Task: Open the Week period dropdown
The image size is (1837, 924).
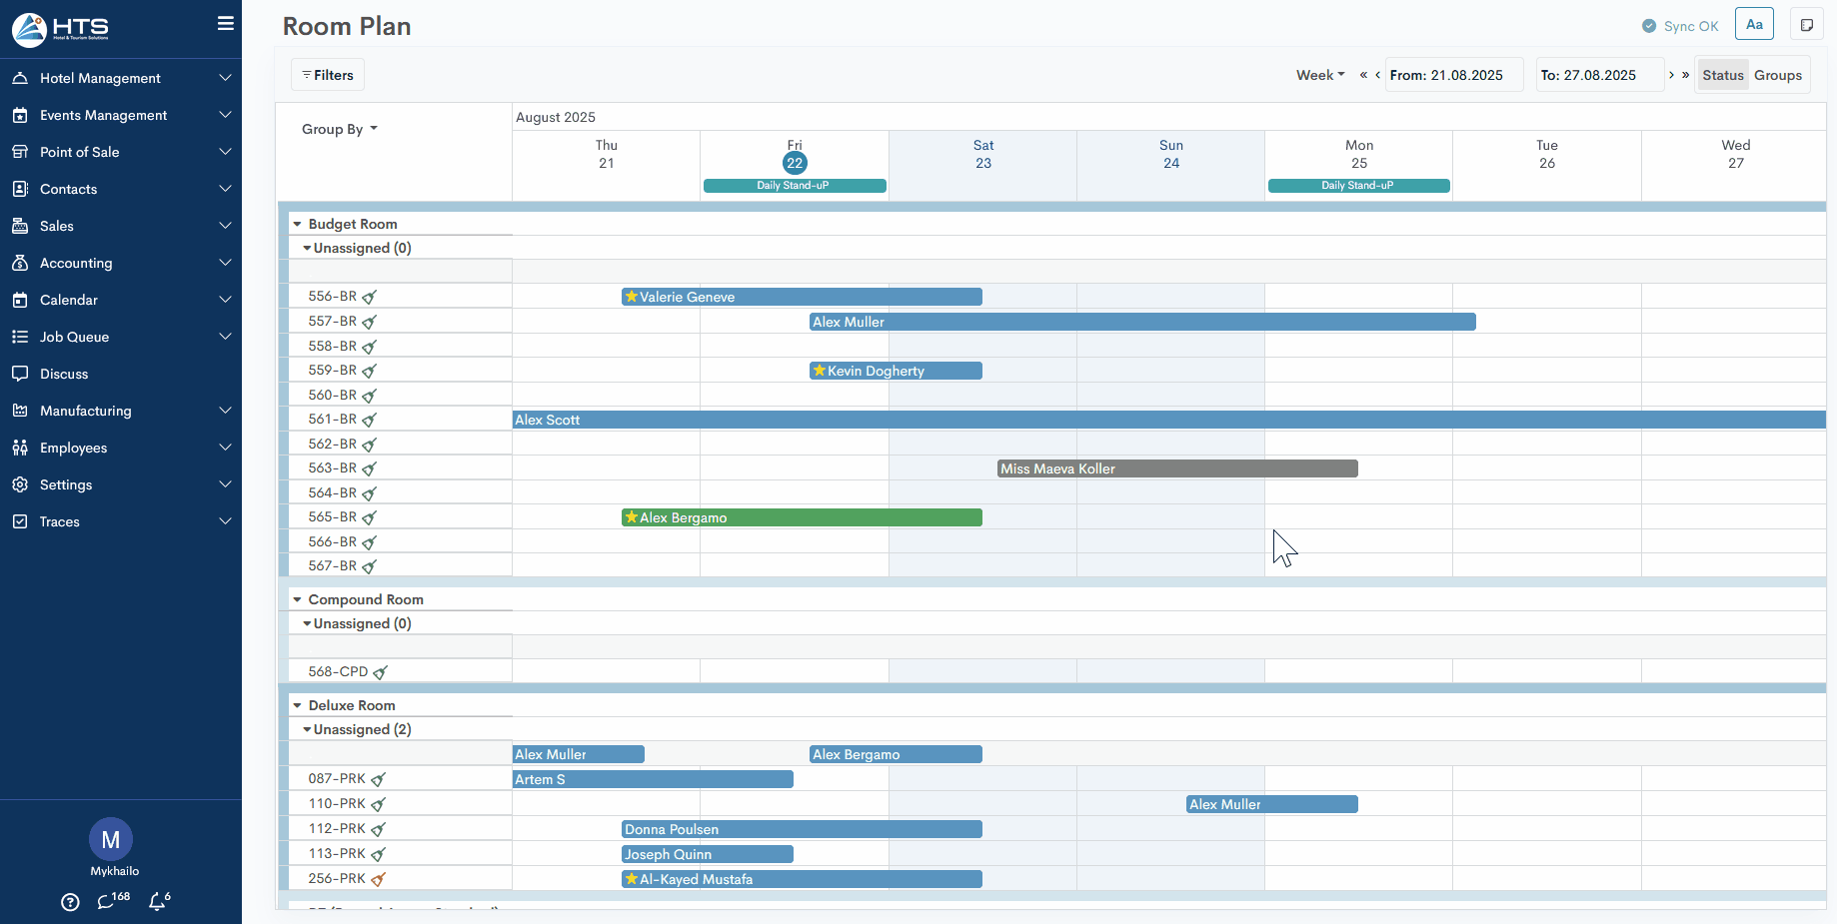Action: point(1319,75)
